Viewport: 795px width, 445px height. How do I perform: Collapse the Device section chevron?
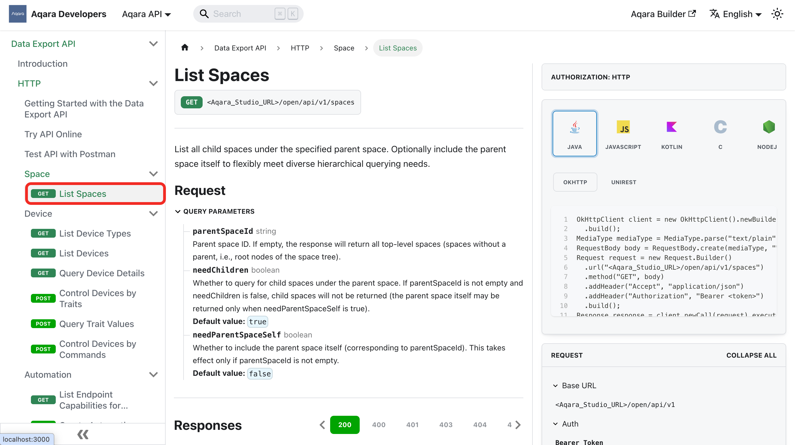coord(153,214)
